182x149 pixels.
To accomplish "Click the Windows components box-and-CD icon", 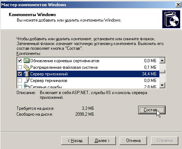I will coord(171,19).
